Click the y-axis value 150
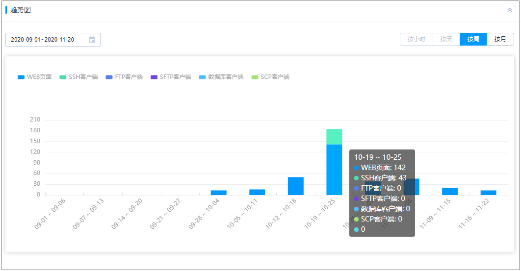The image size is (521, 271). pos(35,141)
